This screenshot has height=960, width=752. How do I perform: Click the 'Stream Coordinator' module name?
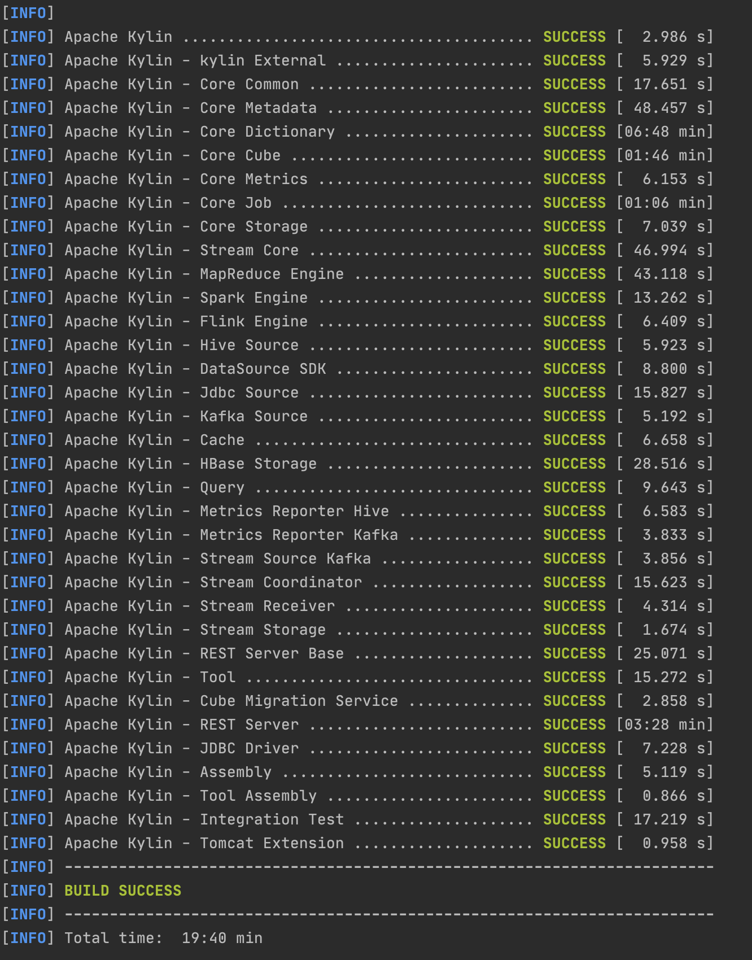[x=281, y=582]
